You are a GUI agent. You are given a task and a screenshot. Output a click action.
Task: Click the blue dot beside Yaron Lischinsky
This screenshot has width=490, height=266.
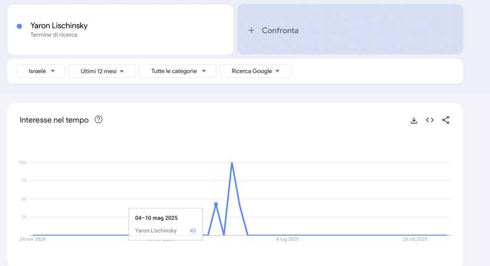click(20, 26)
